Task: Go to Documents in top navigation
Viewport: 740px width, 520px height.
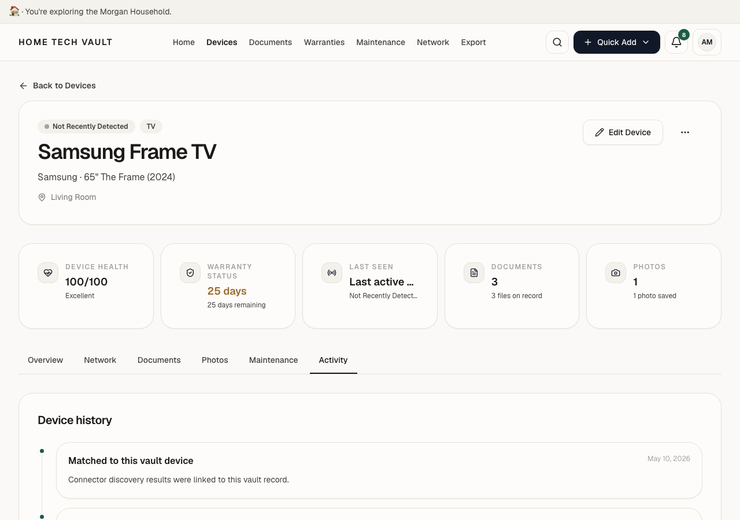Action: [x=271, y=42]
